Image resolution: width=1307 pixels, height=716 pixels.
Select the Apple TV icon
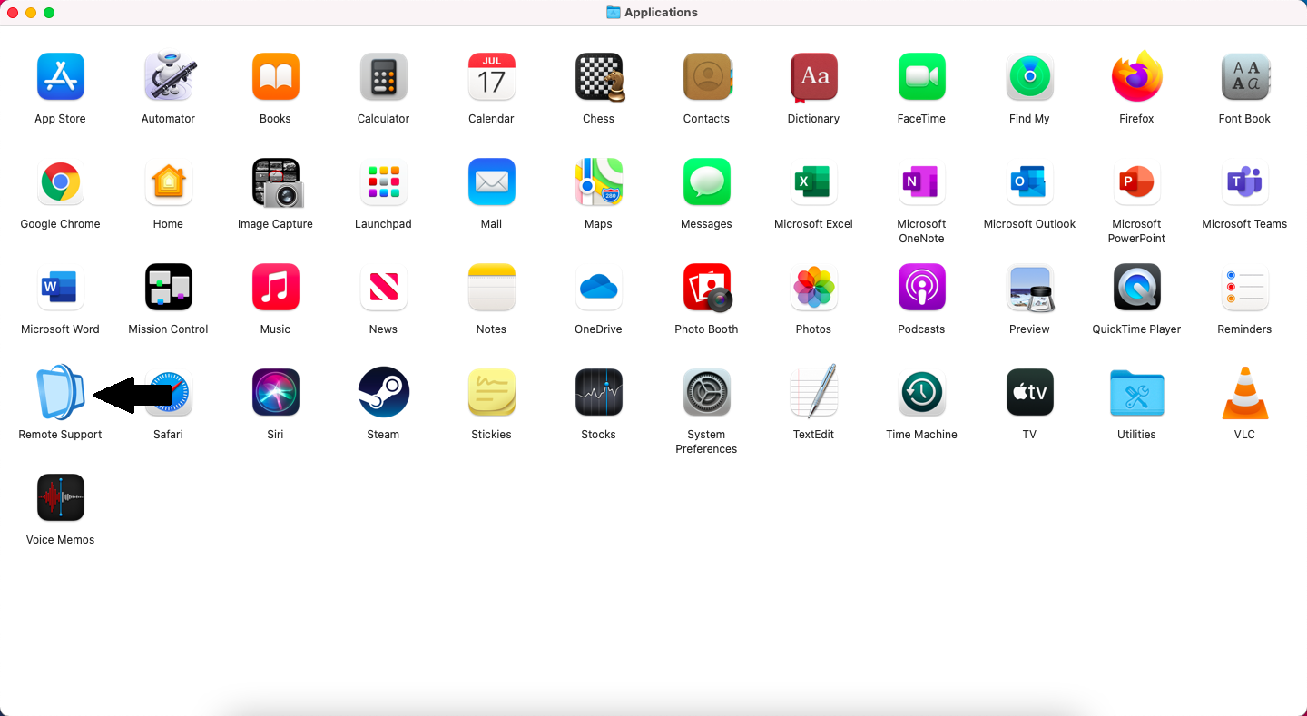point(1029,392)
